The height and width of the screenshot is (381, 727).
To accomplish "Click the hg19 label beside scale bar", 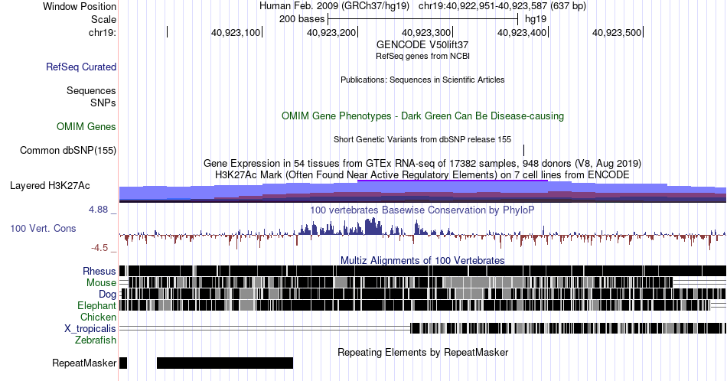I will [x=536, y=19].
